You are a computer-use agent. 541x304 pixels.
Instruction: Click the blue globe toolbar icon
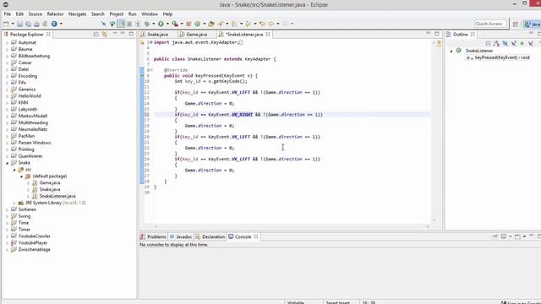click(x=54, y=24)
